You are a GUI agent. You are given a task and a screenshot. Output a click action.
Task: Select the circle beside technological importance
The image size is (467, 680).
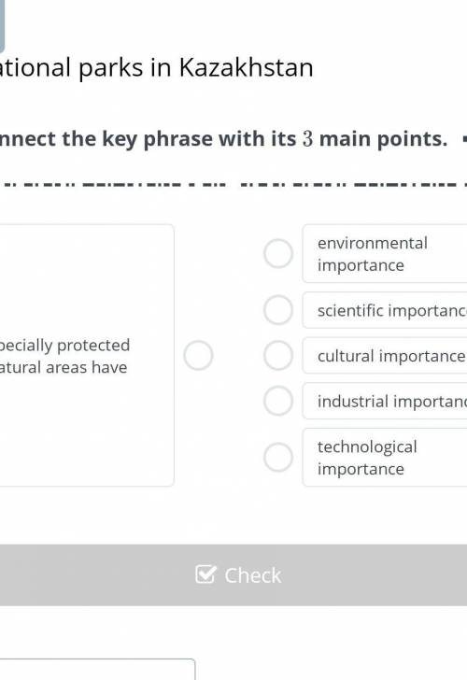click(278, 457)
